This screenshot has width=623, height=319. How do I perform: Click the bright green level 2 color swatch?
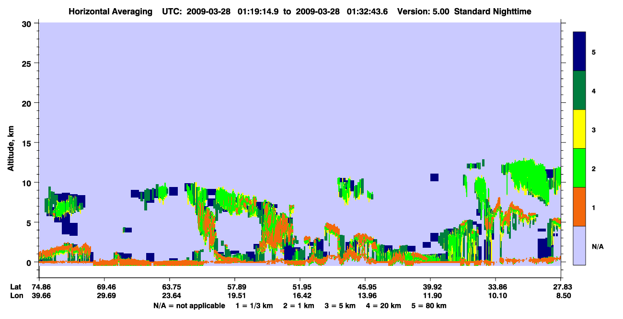pos(579,168)
